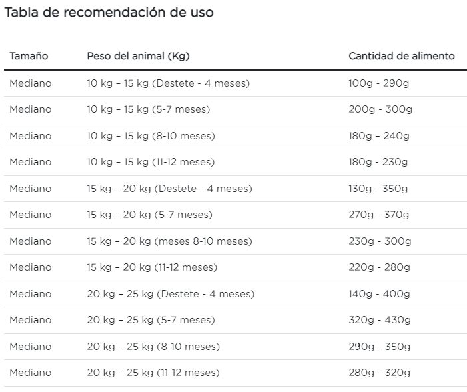Click the '100g - 290g' amount cell
The height and width of the screenshot is (392, 467).
[x=380, y=83]
